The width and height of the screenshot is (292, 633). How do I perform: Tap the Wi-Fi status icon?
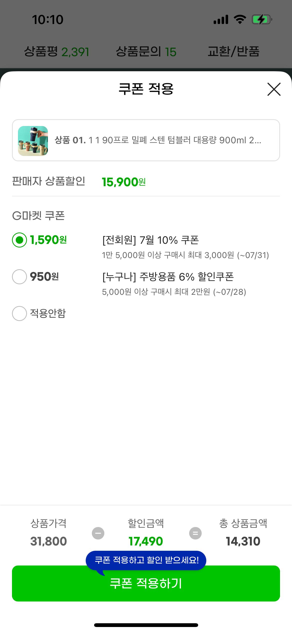(240, 19)
